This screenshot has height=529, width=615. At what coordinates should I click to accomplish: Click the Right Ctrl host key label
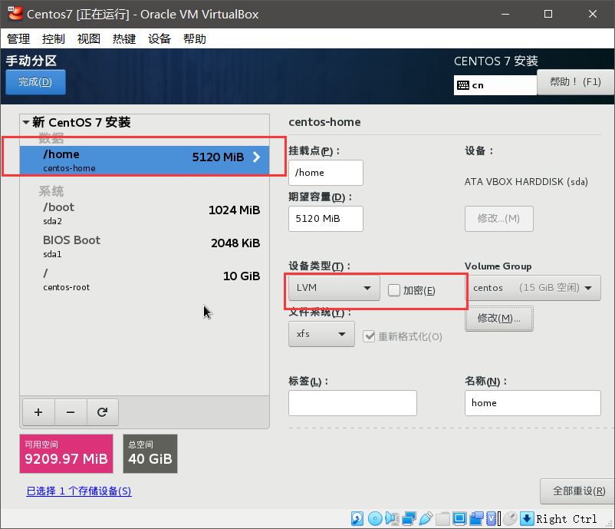pyautogui.click(x=567, y=519)
